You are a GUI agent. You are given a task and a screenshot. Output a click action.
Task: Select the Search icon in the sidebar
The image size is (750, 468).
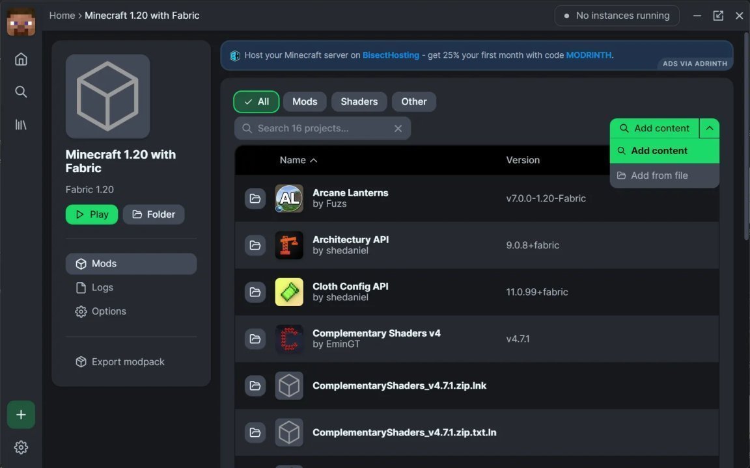pos(21,91)
